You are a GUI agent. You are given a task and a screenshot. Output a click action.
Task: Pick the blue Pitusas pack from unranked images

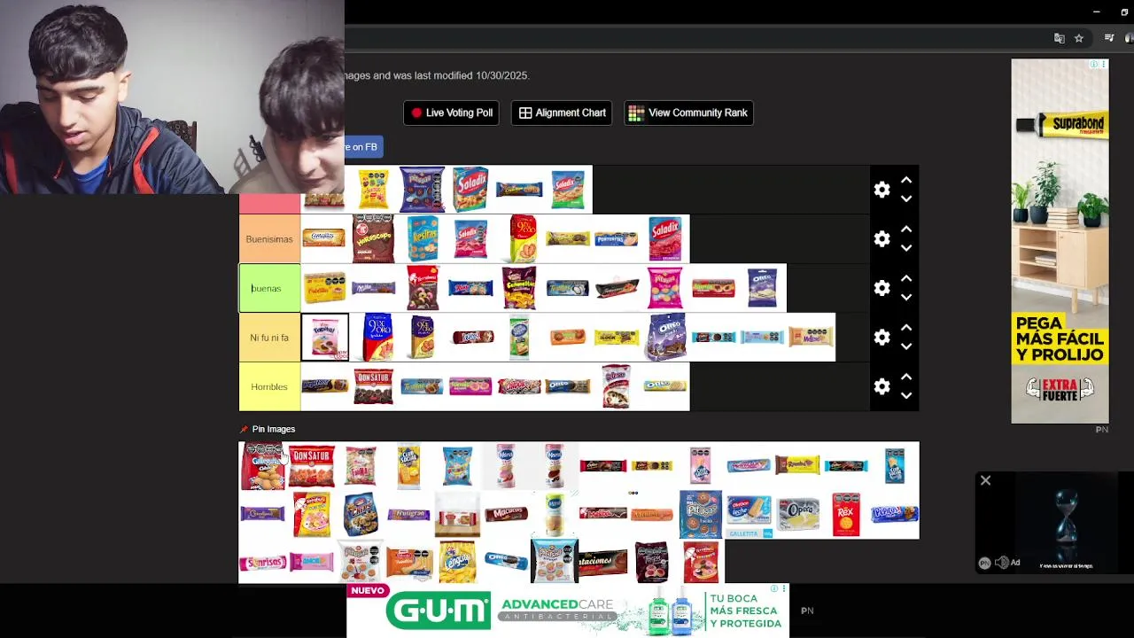[x=700, y=515]
